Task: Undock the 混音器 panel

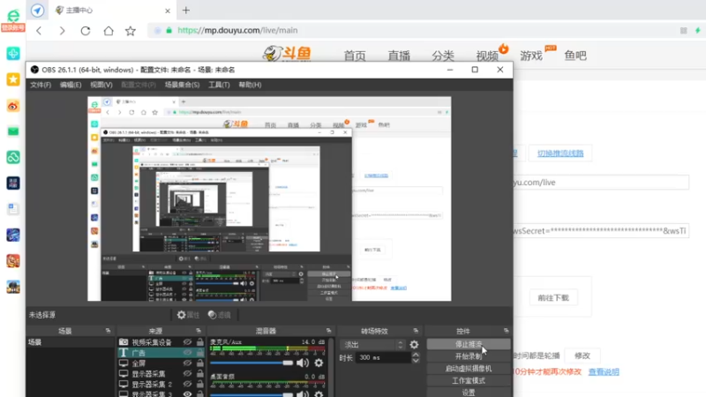Action: pos(328,331)
